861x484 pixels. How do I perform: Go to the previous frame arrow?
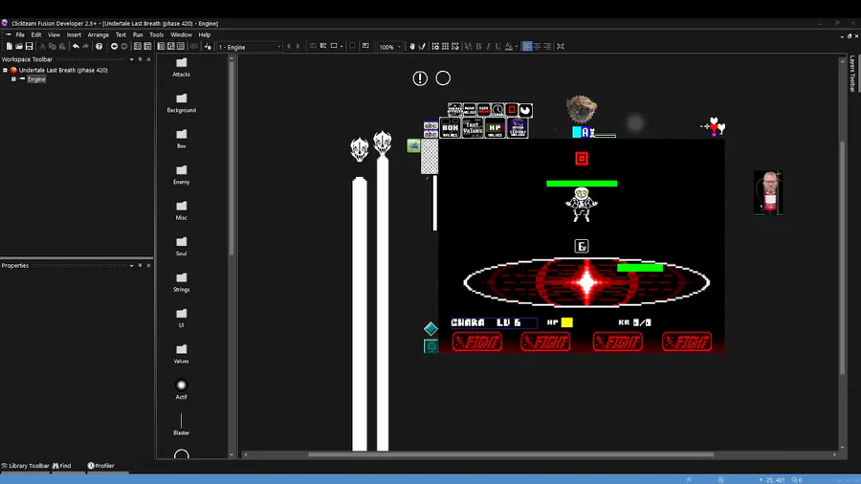click(x=289, y=47)
